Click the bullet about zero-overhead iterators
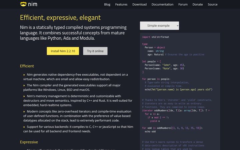 coord(77,116)
